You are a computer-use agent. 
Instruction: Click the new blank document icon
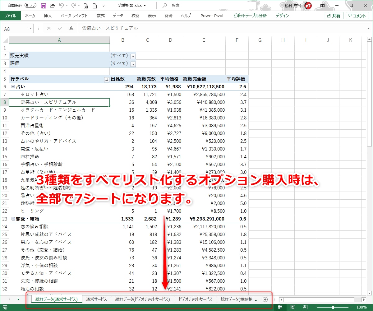coord(95,6)
